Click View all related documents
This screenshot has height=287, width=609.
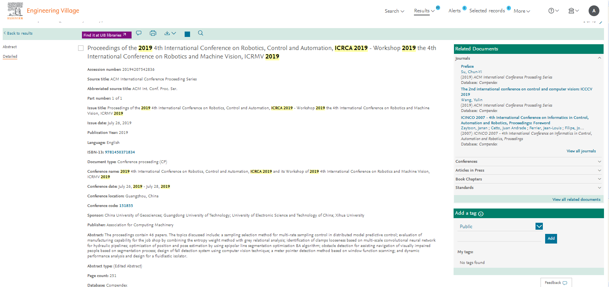click(x=576, y=200)
